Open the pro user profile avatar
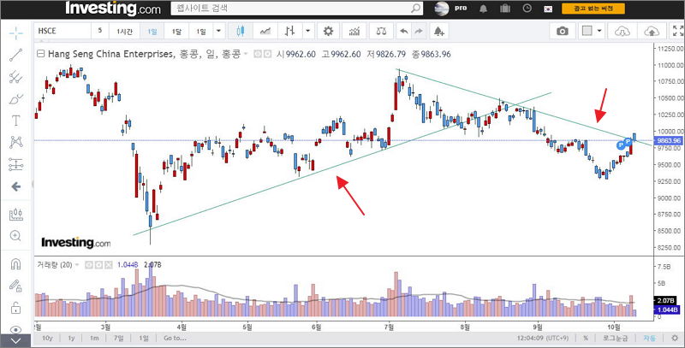 (442, 9)
